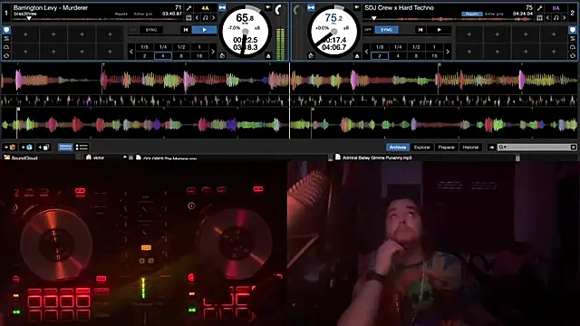Seek in deck 1 track overview bar
The height and width of the screenshot is (326, 580).
pyautogui.click(x=98, y=18)
